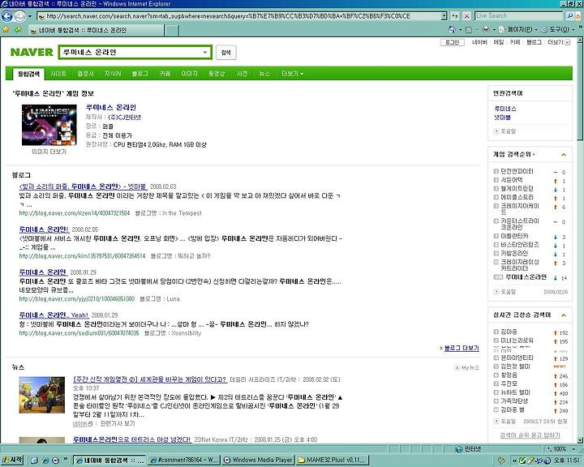
Task: Select the 이미지 tab
Action: click(x=189, y=74)
